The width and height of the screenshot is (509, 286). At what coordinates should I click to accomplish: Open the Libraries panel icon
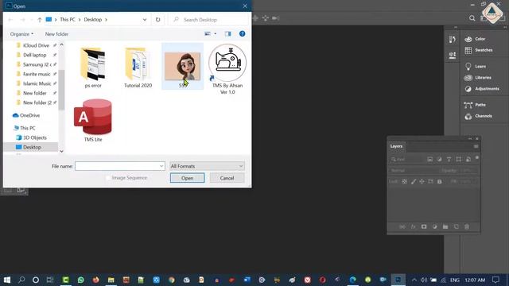[x=468, y=78]
